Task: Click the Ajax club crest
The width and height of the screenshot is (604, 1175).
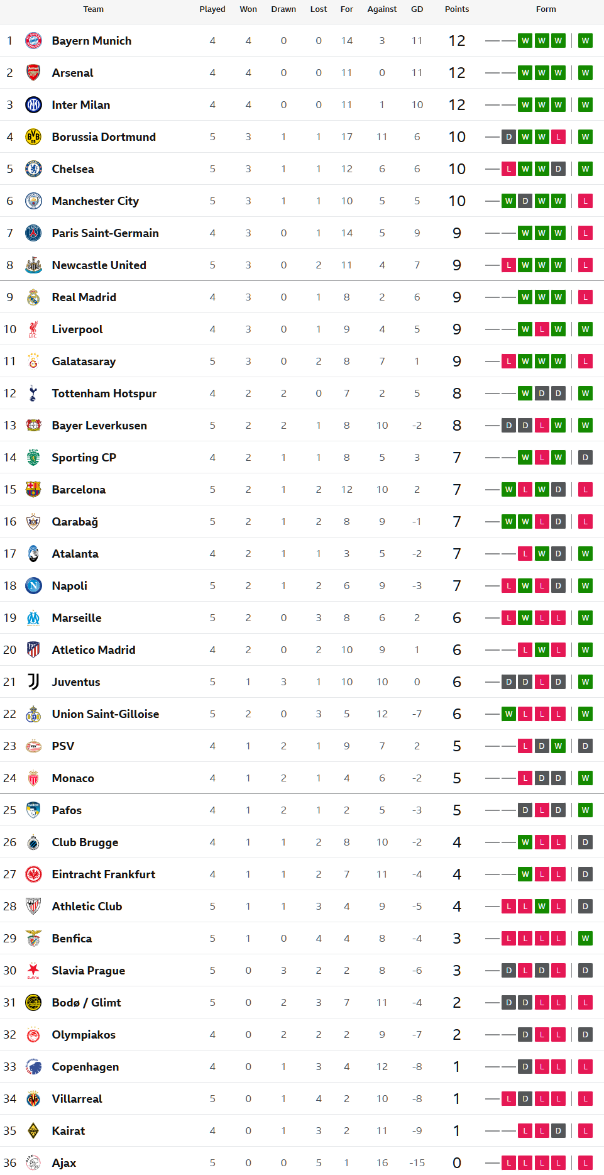Action: [33, 1163]
